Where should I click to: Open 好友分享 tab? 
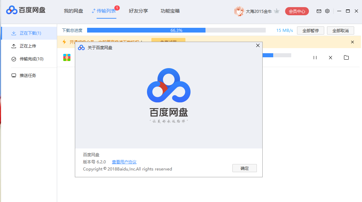[138, 11]
